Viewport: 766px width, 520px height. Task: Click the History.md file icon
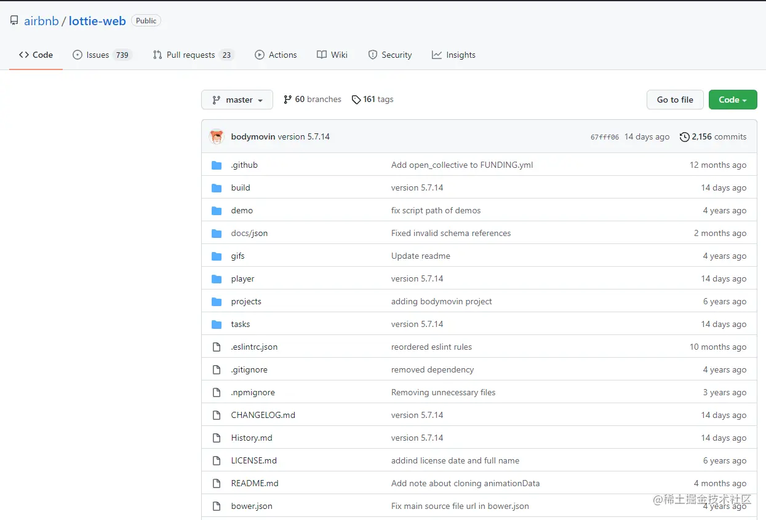(217, 438)
